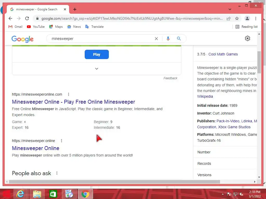Expand the Number section
The height and width of the screenshot is (199, 266).
pos(225,152)
